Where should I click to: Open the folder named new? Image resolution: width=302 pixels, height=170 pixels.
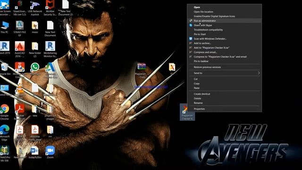tap(35, 111)
